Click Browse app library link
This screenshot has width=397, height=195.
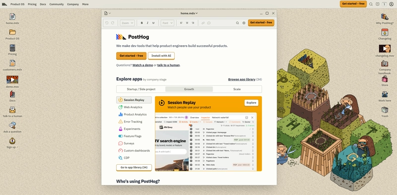click(x=242, y=79)
